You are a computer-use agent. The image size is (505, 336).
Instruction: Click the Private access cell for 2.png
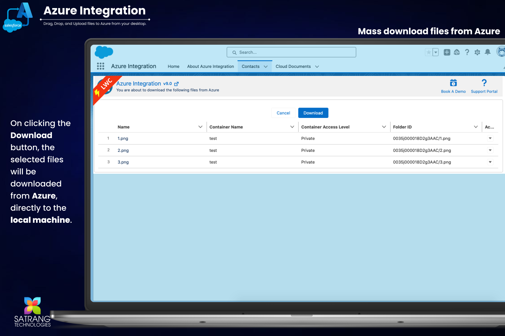(x=308, y=151)
